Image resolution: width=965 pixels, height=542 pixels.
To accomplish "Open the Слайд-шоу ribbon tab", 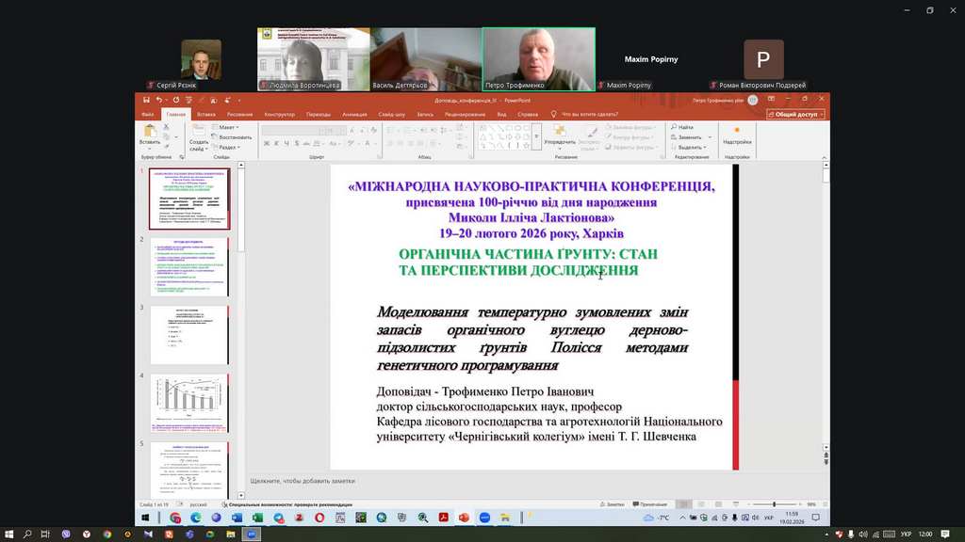I will click(391, 114).
